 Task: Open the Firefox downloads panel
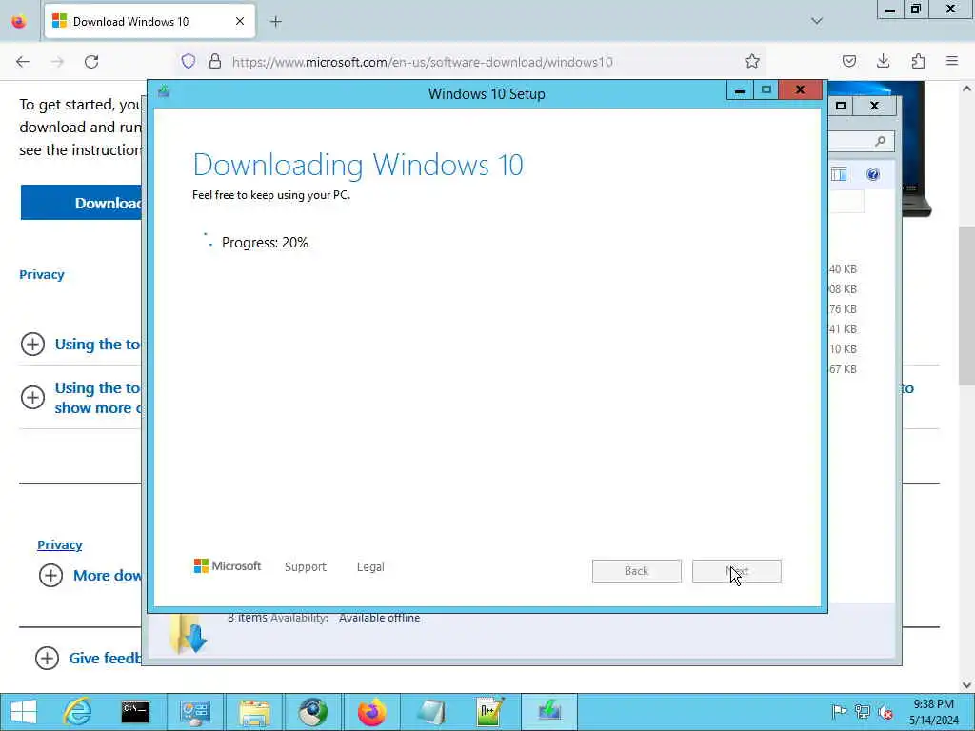(x=883, y=62)
